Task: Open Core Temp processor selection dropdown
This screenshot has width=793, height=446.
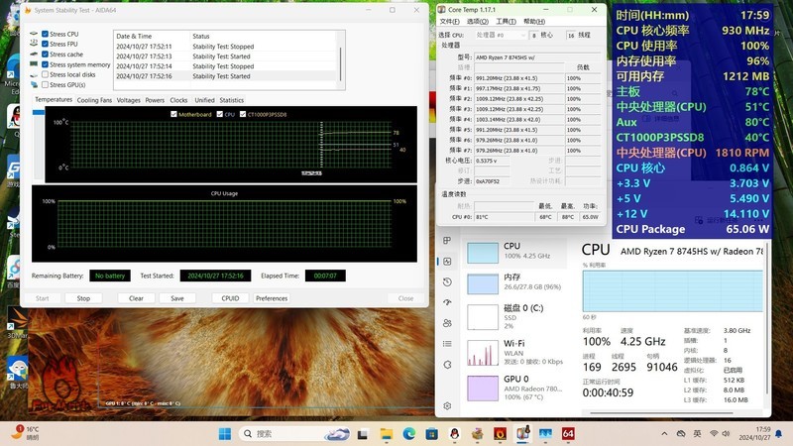Action: [501, 35]
